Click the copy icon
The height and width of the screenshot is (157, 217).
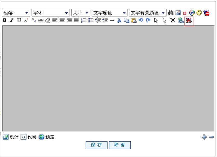[x=126, y=20]
